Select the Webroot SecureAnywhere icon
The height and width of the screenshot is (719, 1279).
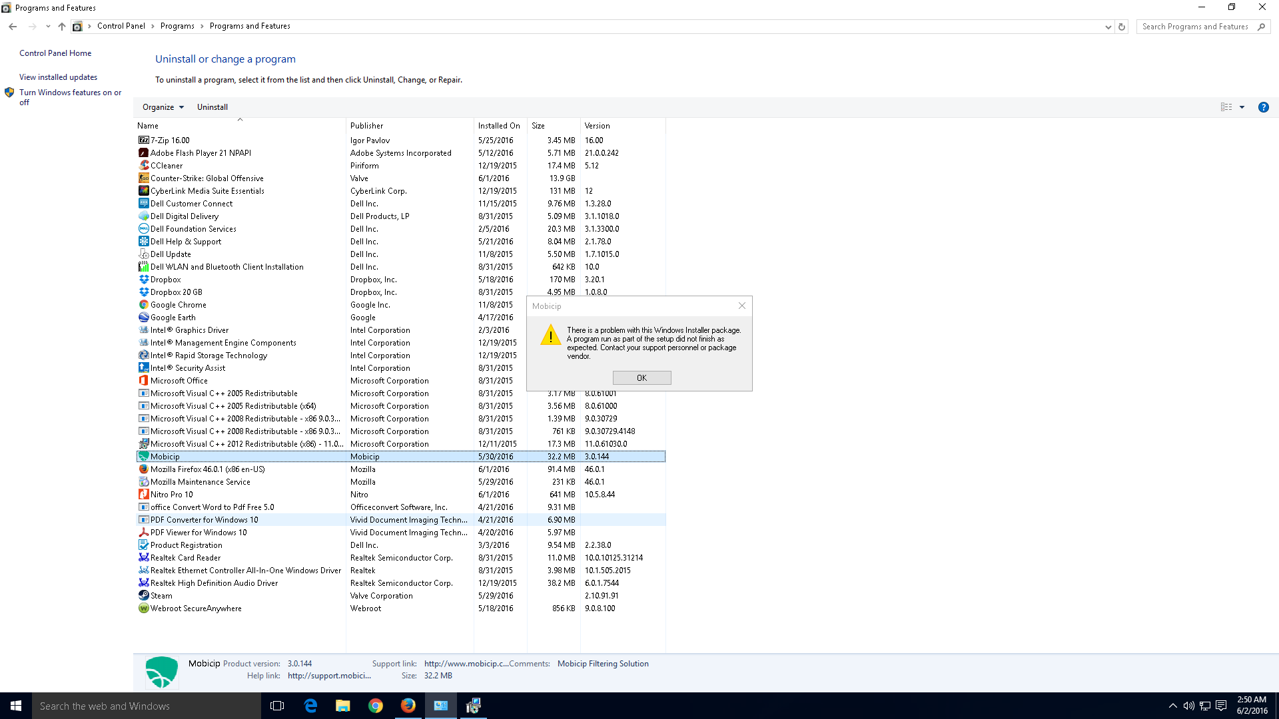click(x=143, y=608)
